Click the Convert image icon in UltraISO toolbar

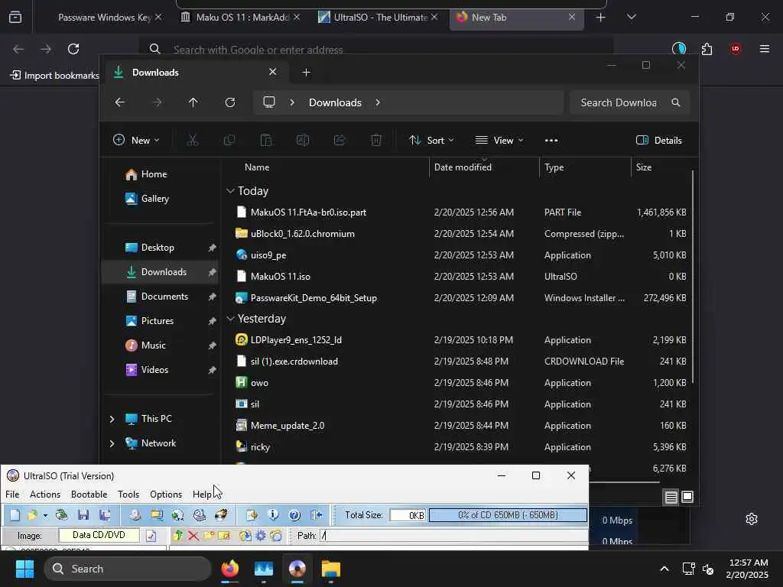177,514
